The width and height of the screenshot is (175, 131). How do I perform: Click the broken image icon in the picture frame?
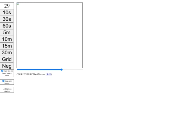click(x=18, y=4)
